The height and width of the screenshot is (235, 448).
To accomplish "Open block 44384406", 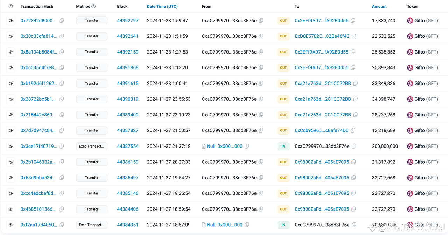I will click(x=128, y=209).
